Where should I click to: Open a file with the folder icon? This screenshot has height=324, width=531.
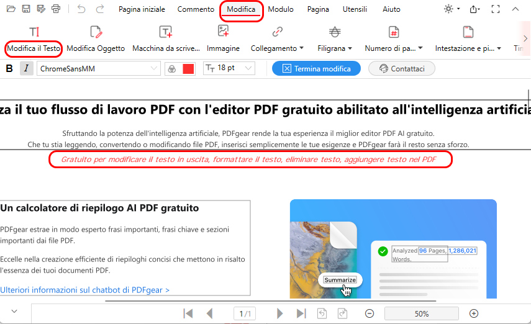pos(11,9)
